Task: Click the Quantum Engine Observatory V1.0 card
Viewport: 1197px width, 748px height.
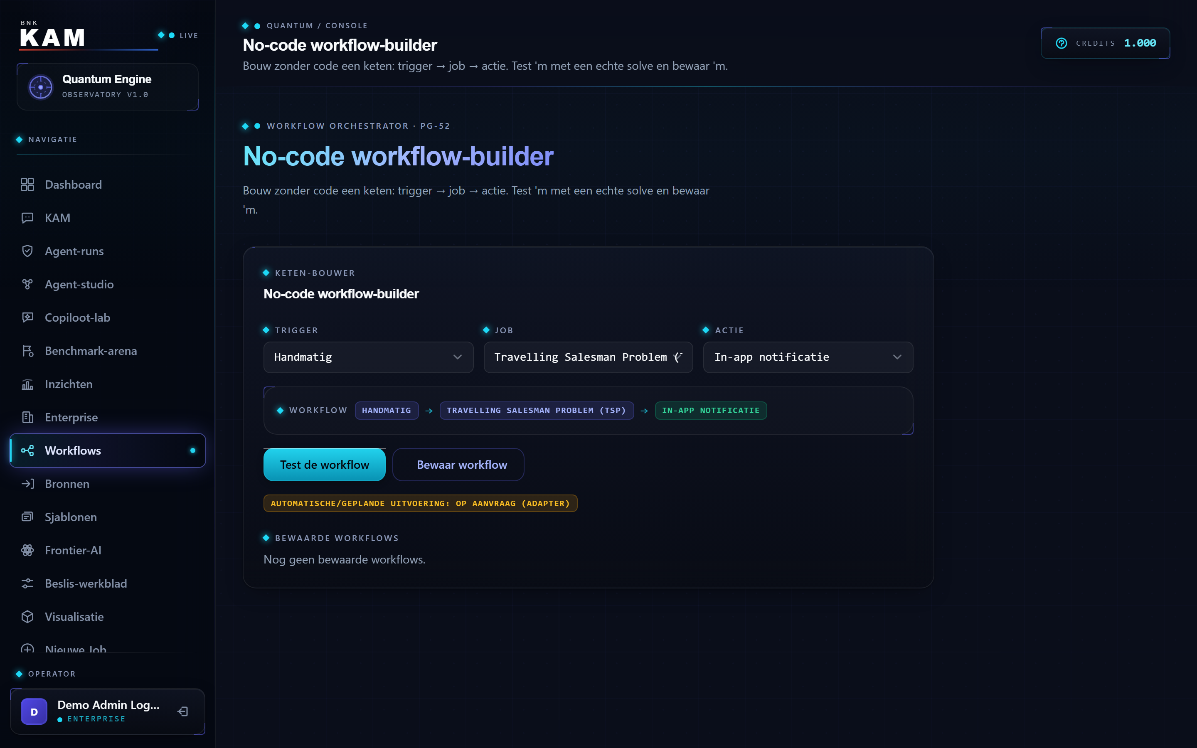Action: (x=107, y=86)
